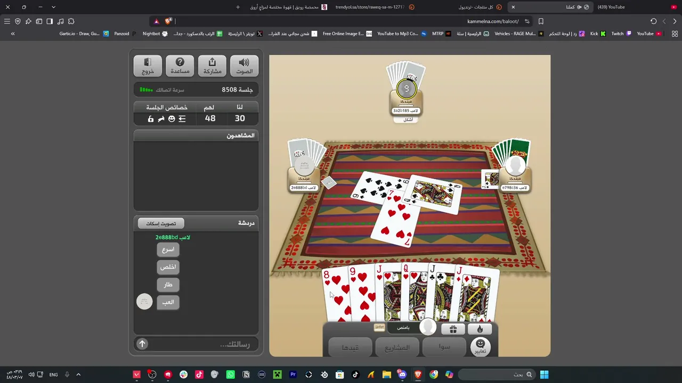The height and width of the screenshot is (383, 682).
Task: Open File Explorer from the taskbar
Action: [386, 374]
